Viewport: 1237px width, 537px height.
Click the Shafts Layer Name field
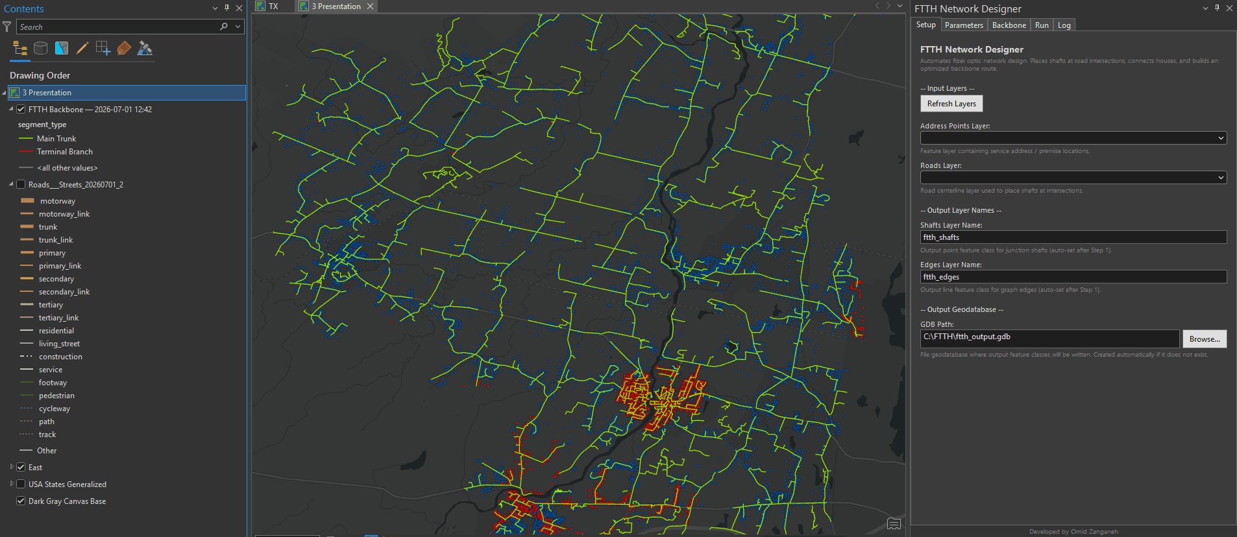point(1073,237)
